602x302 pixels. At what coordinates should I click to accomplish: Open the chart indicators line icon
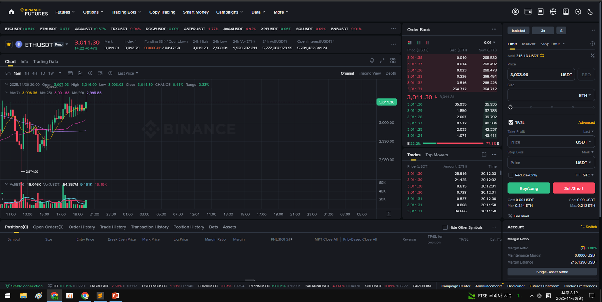point(80,73)
